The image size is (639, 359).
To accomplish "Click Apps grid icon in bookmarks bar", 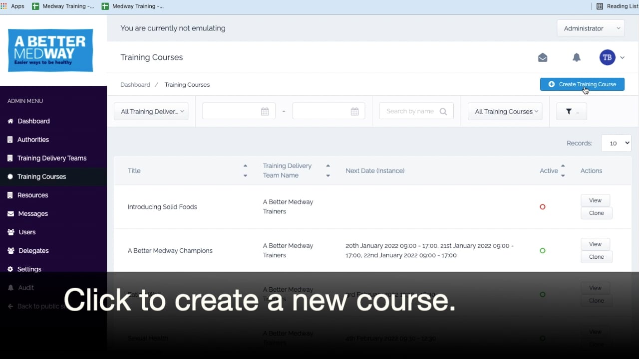I will [4, 6].
